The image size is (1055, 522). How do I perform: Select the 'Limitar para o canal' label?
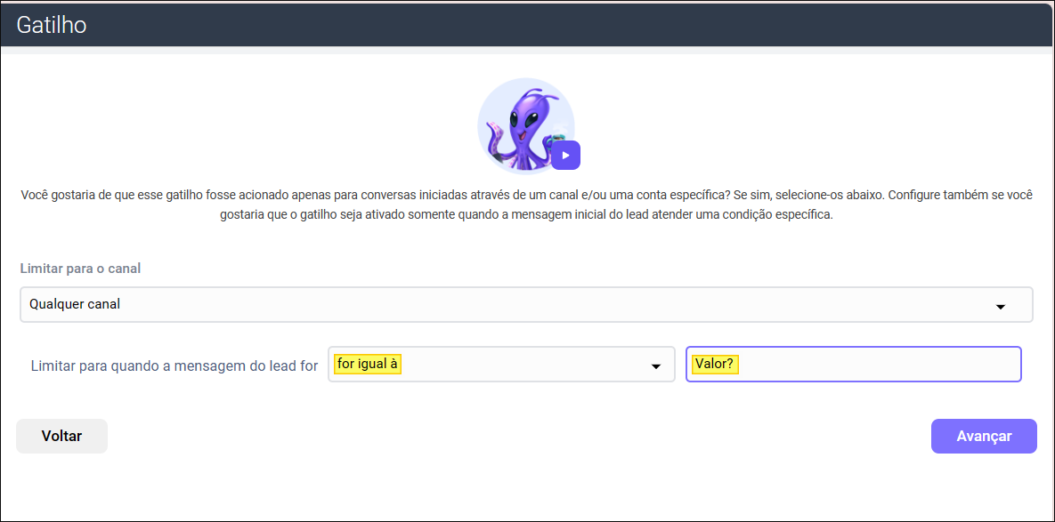(x=80, y=269)
